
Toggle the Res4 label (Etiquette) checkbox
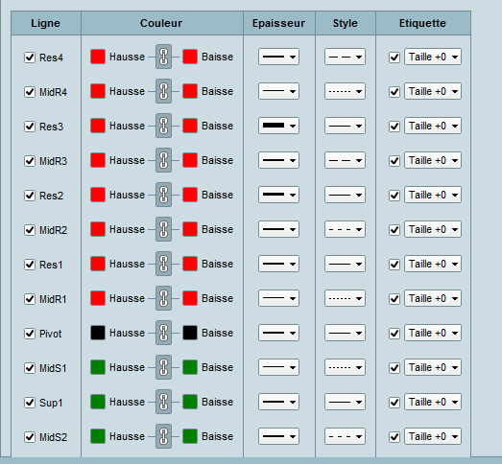(x=394, y=58)
